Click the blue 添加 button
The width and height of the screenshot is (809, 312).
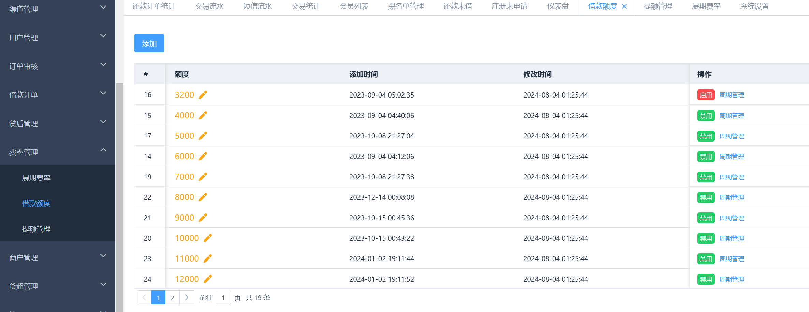(x=149, y=43)
